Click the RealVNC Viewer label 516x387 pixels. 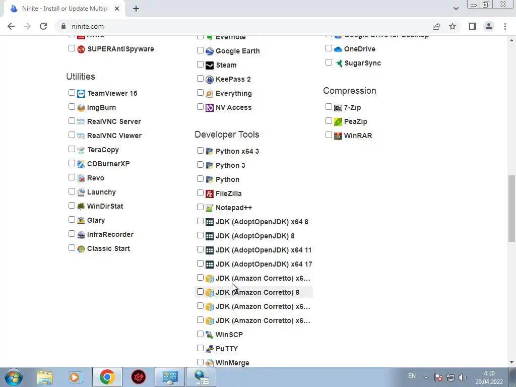click(x=114, y=136)
